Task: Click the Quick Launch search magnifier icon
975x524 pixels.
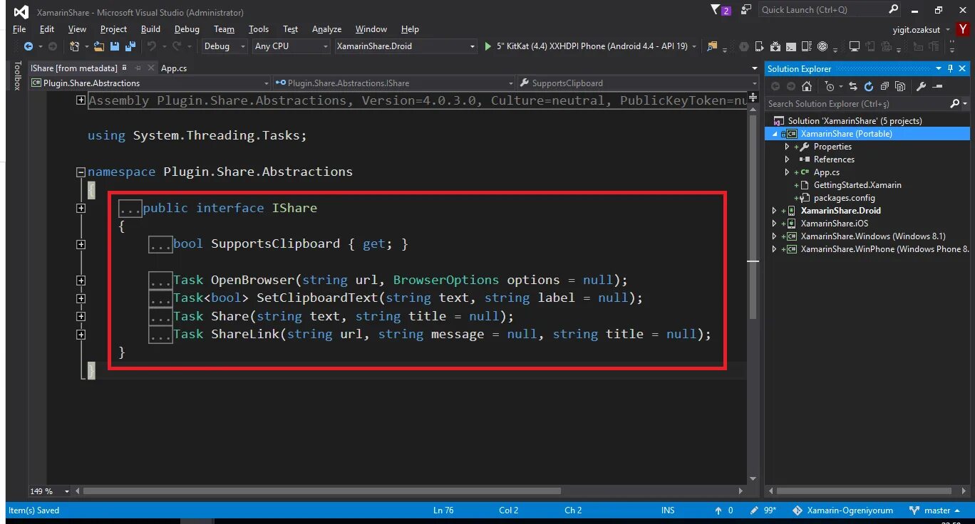Action: [x=894, y=10]
